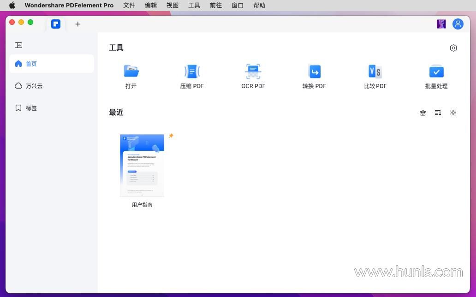The width and height of the screenshot is (476, 297).
Task: Add a new tab with plus button
Action: (x=77, y=24)
